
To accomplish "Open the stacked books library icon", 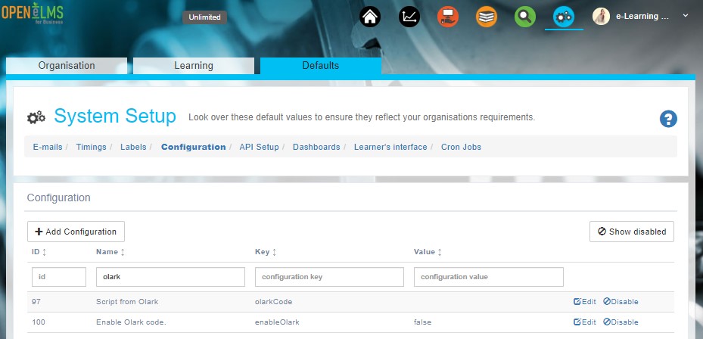I will (x=487, y=16).
